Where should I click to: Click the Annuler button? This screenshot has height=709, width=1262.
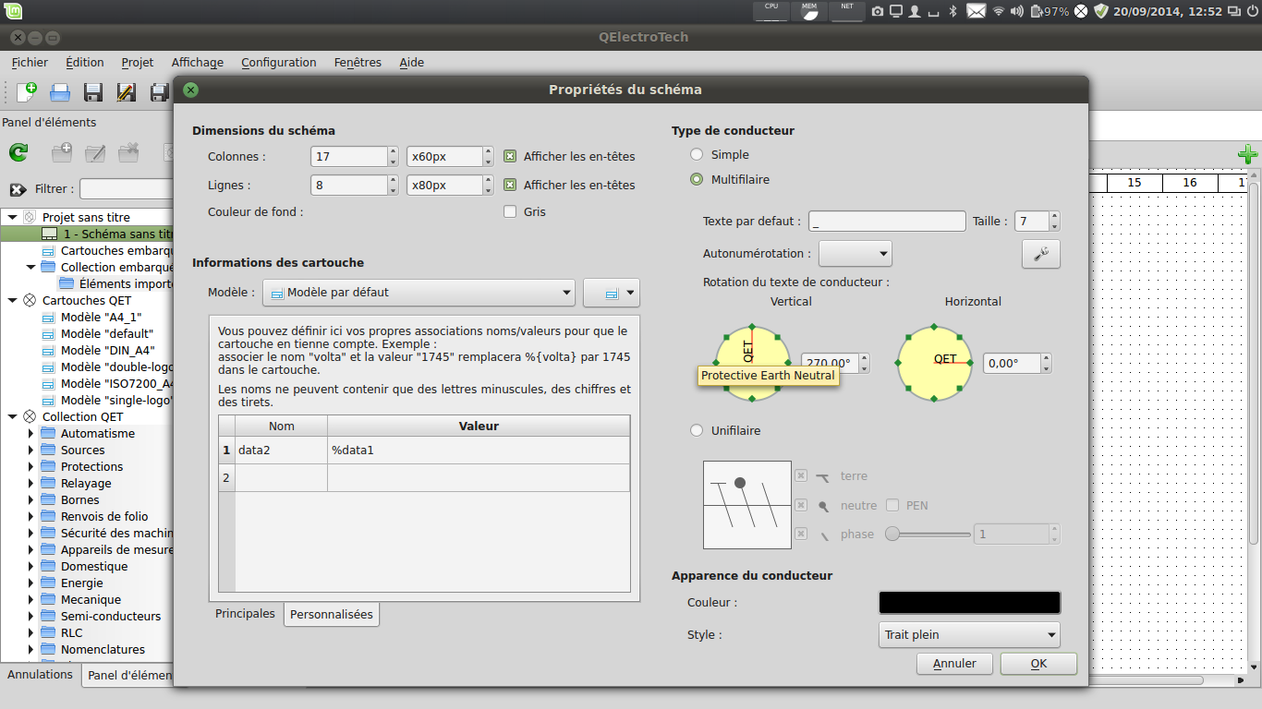(x=954, y=664)
